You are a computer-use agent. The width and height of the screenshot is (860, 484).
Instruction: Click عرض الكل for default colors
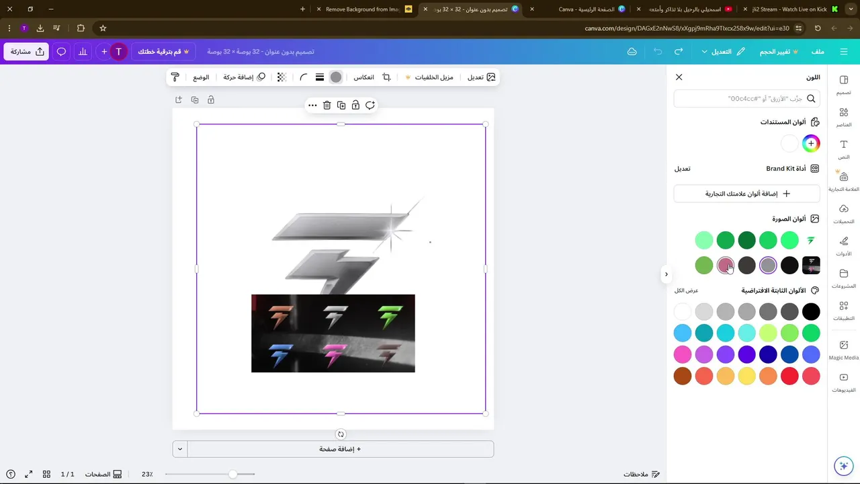point(687,290)
